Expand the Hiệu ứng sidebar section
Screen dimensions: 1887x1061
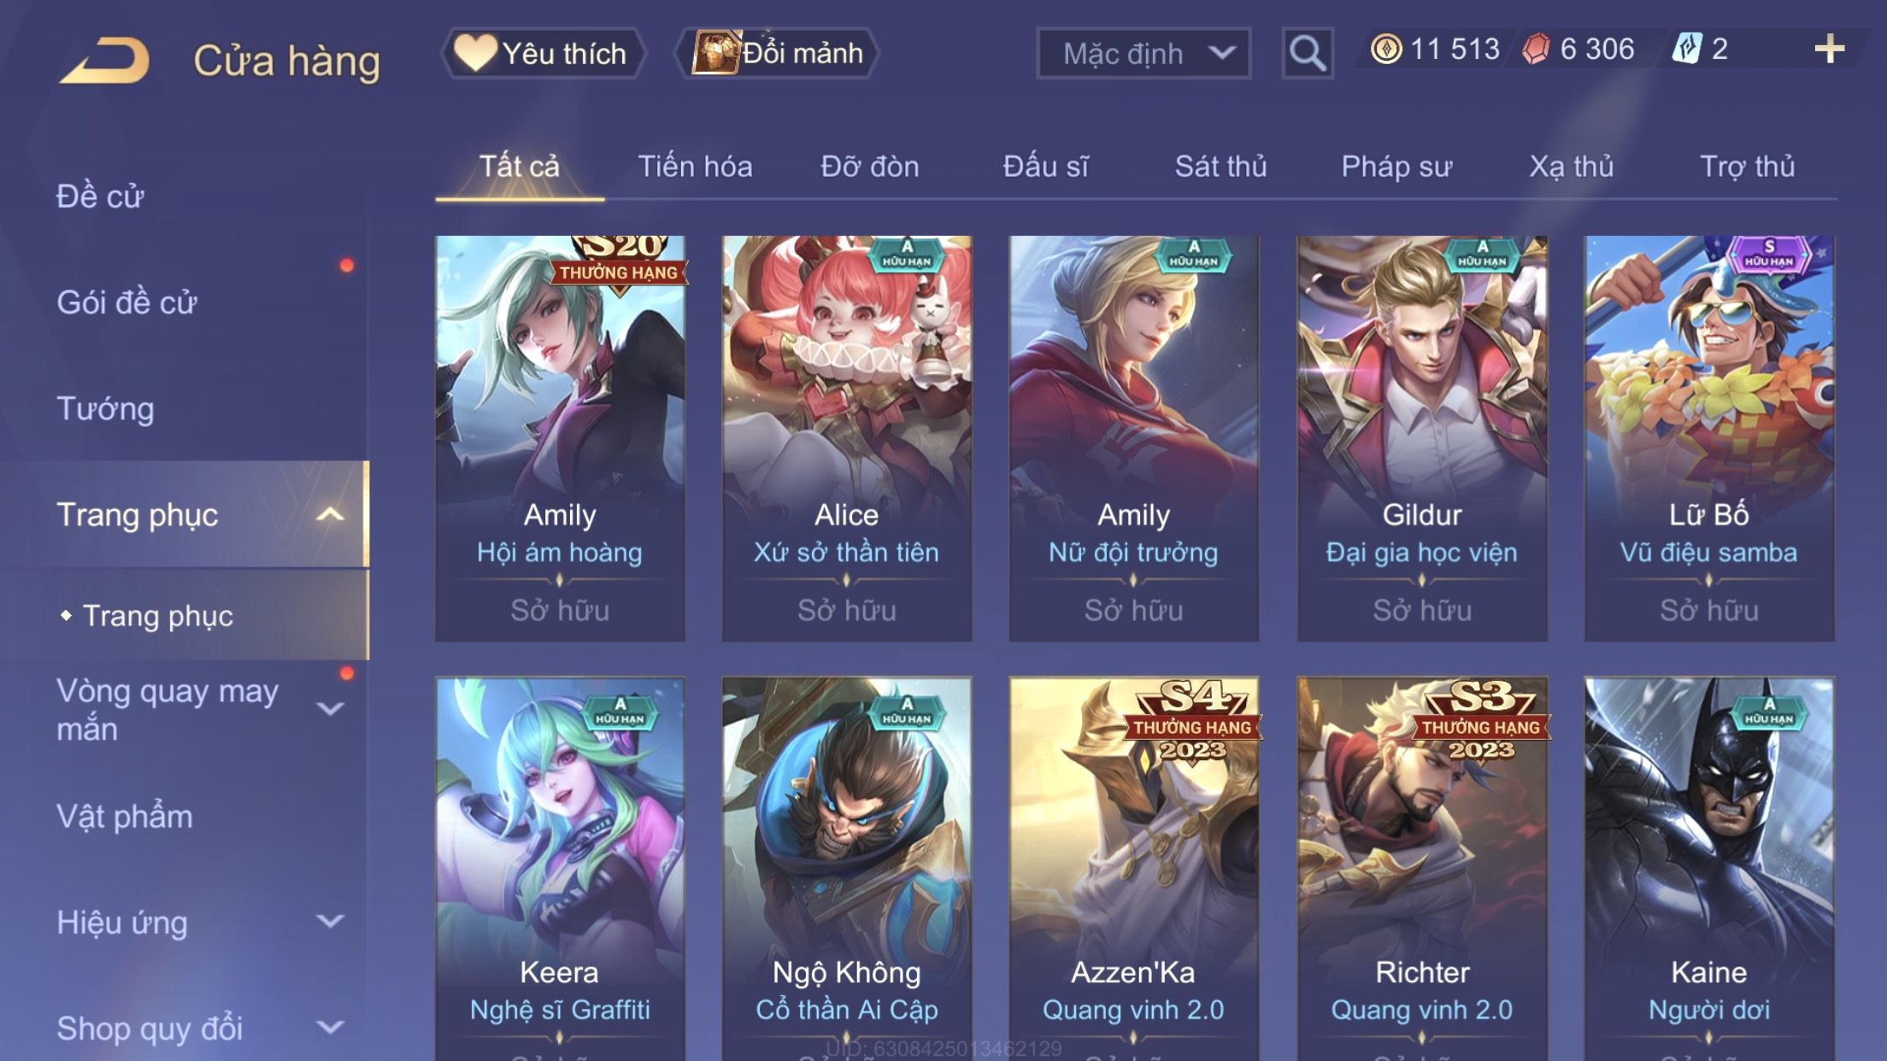point(330,922)
